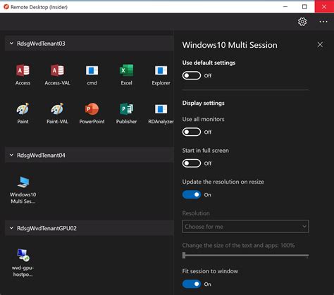Connect to wvd-gpu-hostpool desktop

(x=23, y=263)
